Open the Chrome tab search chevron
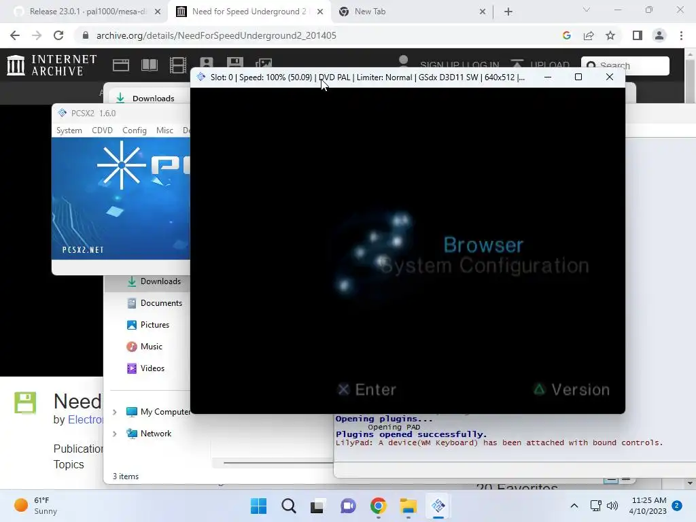696x522 pixels. (587, 10)
